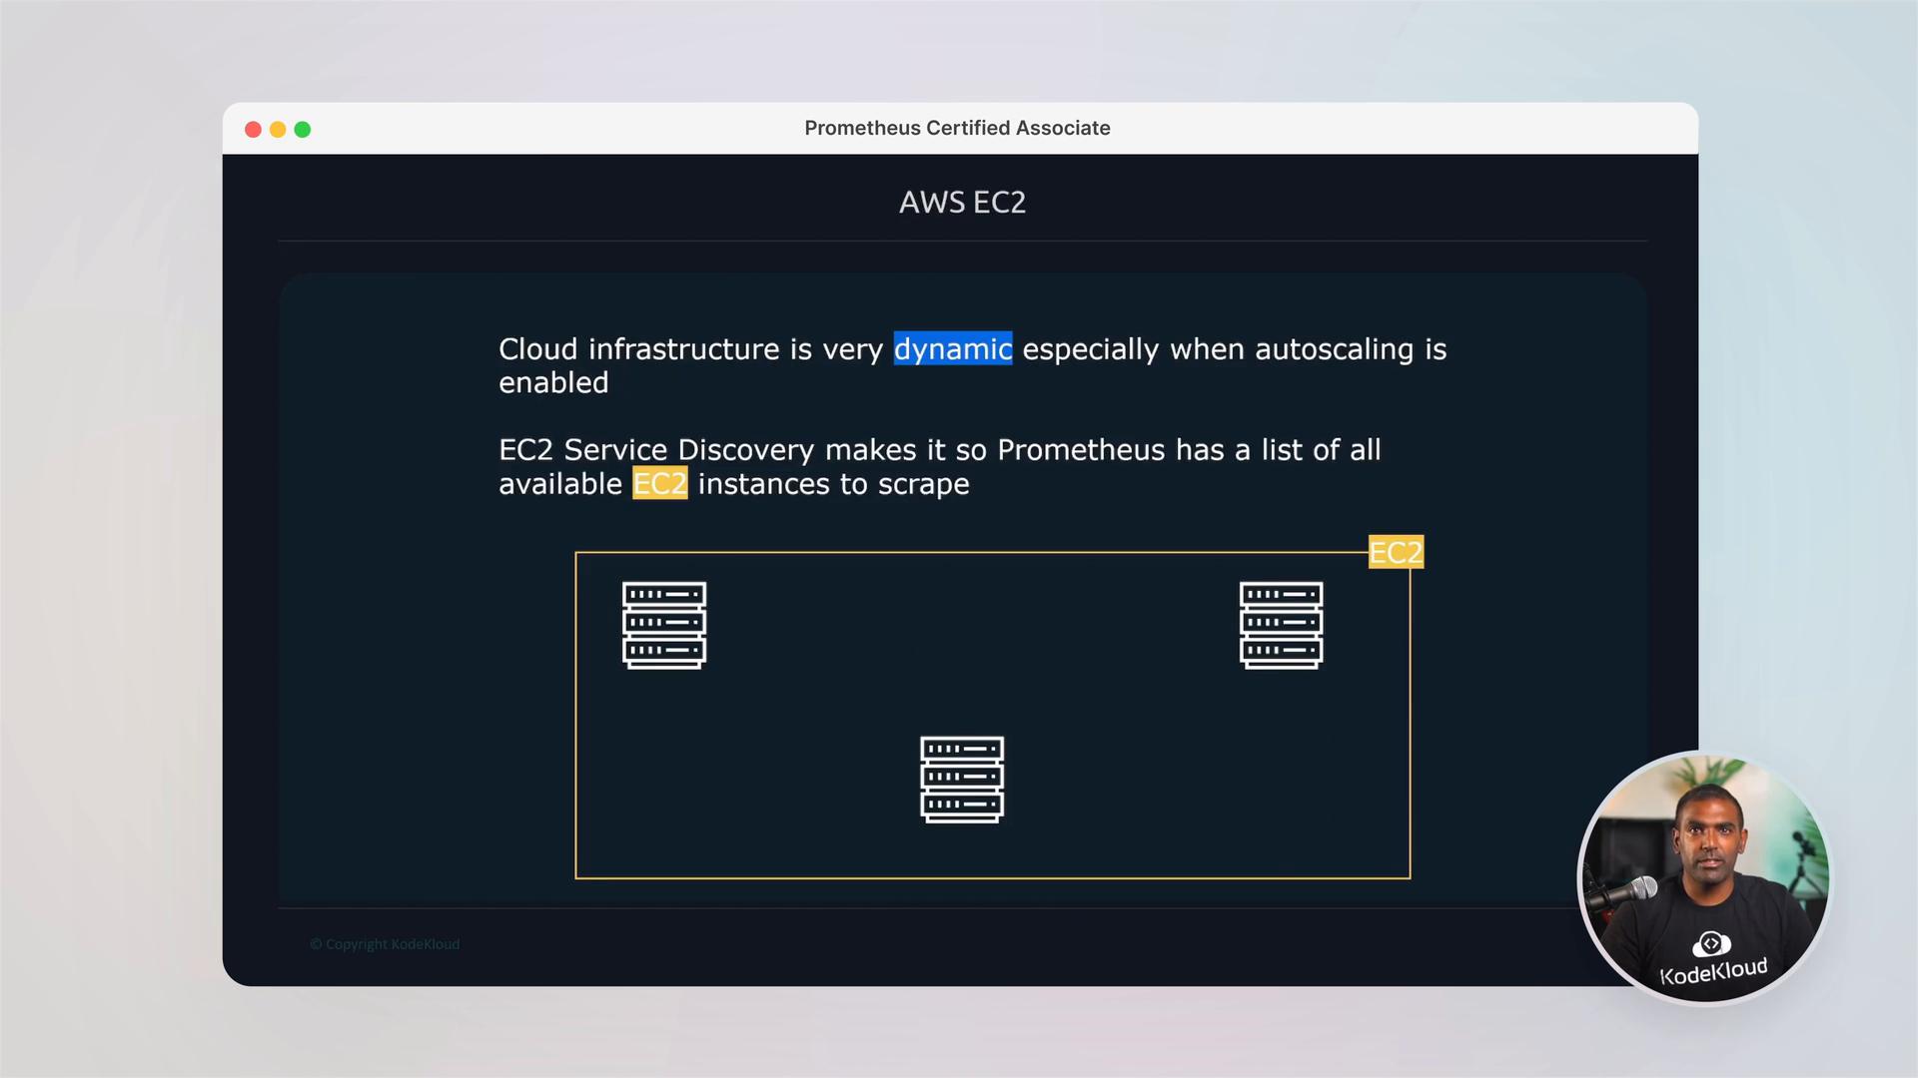Viewport: 1918px width, 1078px height.
Task: Click the yellow highlighted 'EC2' in paragraph
Action: tap(660, 483)
